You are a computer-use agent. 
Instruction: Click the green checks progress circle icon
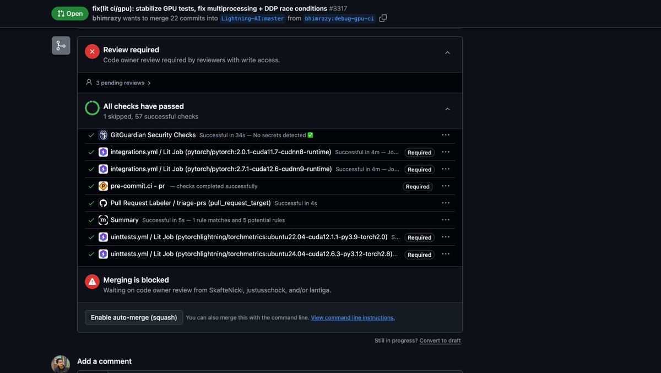coord(92,108)
